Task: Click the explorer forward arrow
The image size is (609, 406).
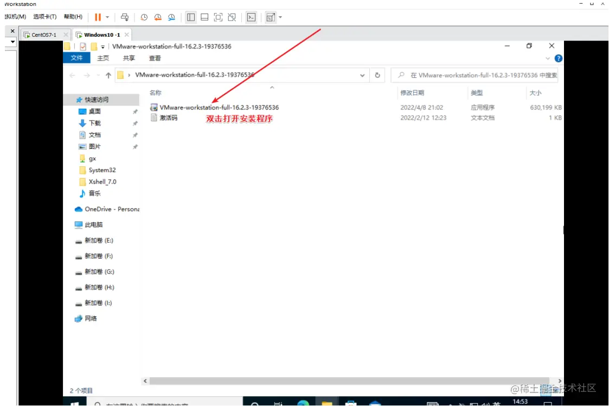Action: point(87,75)
